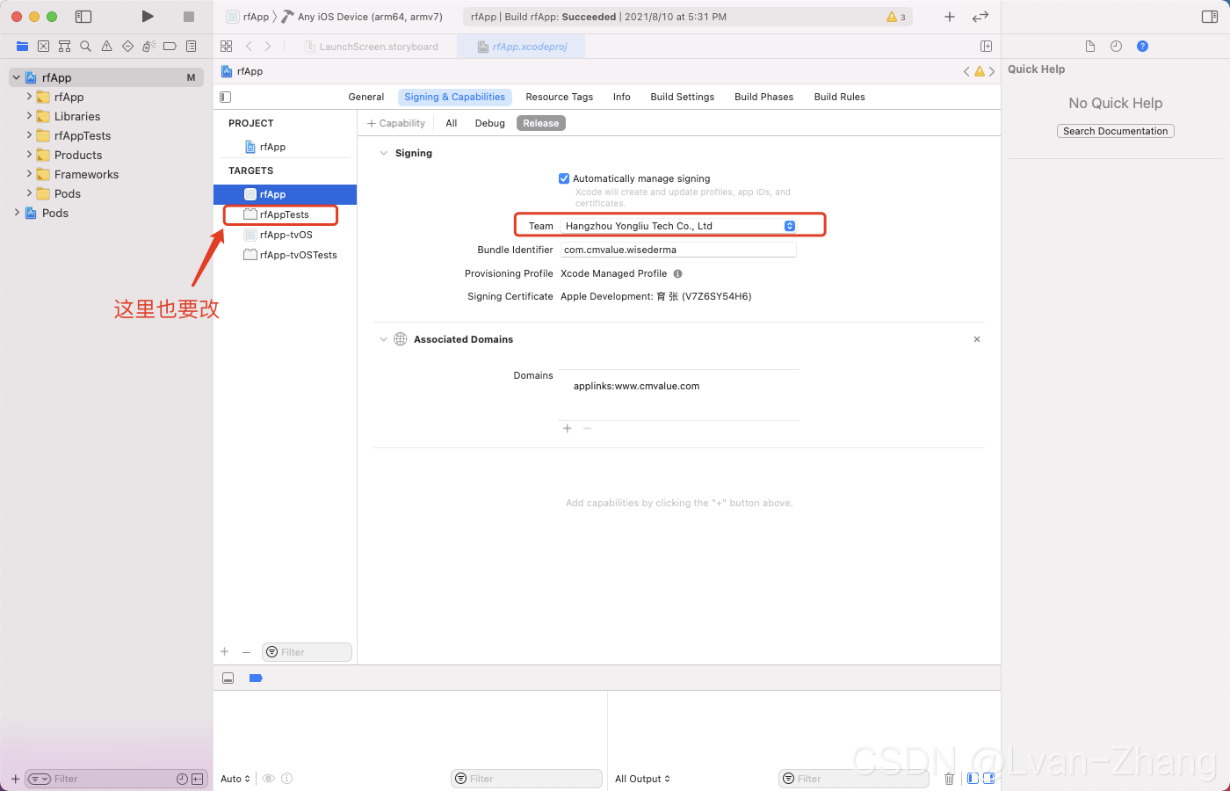Collapse the rfApp project root
1230x791 pixels.
[16, 77]
